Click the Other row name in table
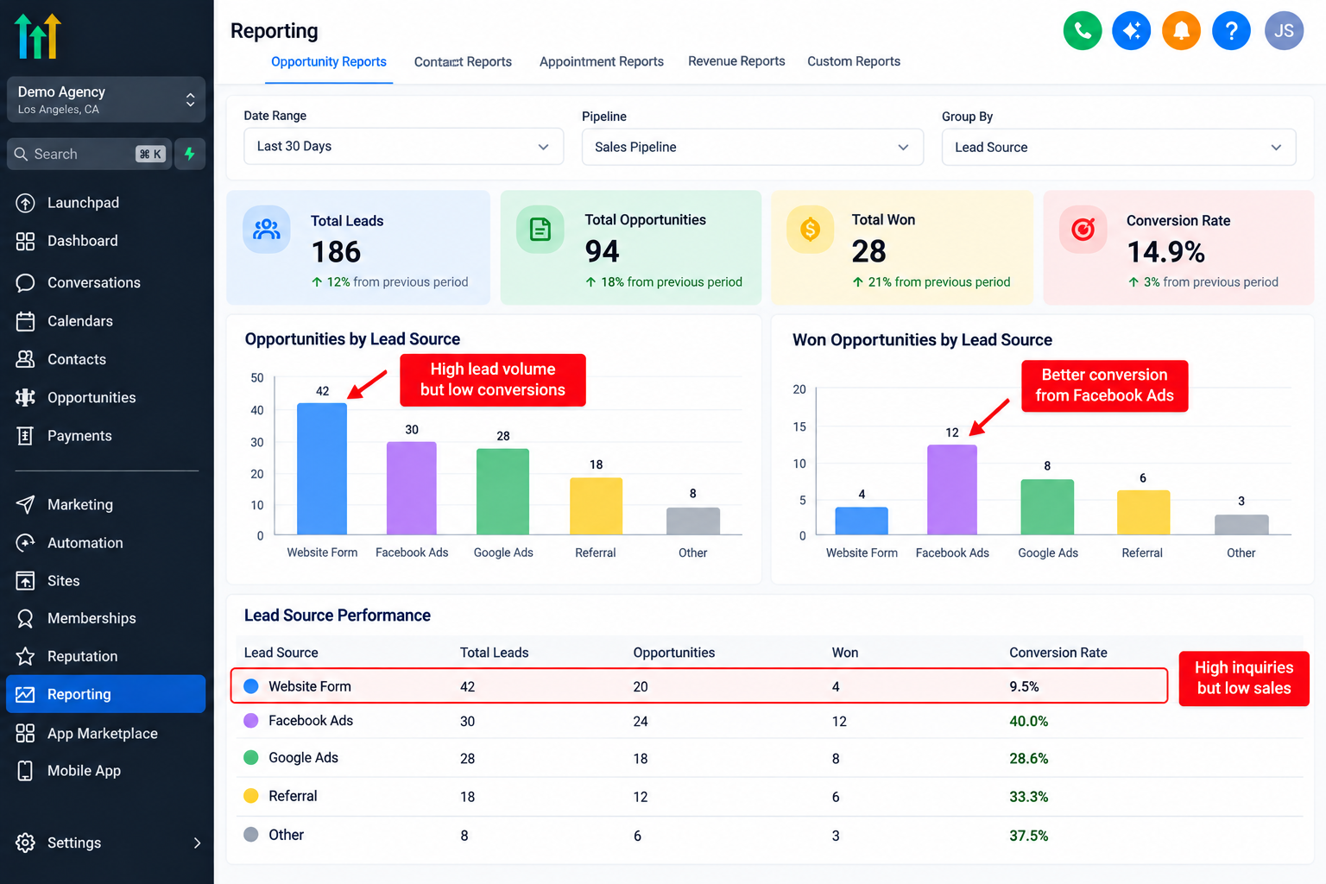 point(286,835)
